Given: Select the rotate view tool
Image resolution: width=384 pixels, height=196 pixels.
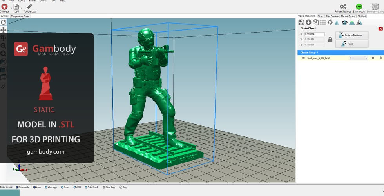Looking at the screenshot, I should pyautogui.click(x=4, y=22).
